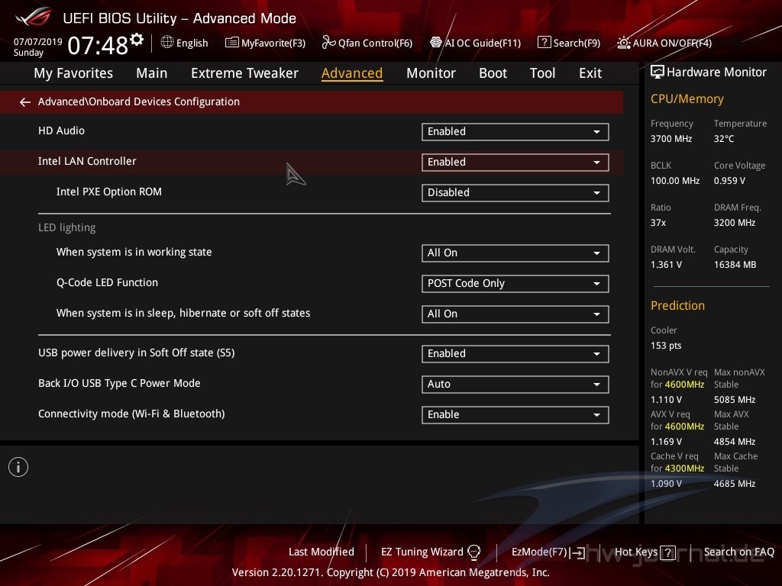
Task: Select 'When system is in working state' label
Action: click(134, 252)
